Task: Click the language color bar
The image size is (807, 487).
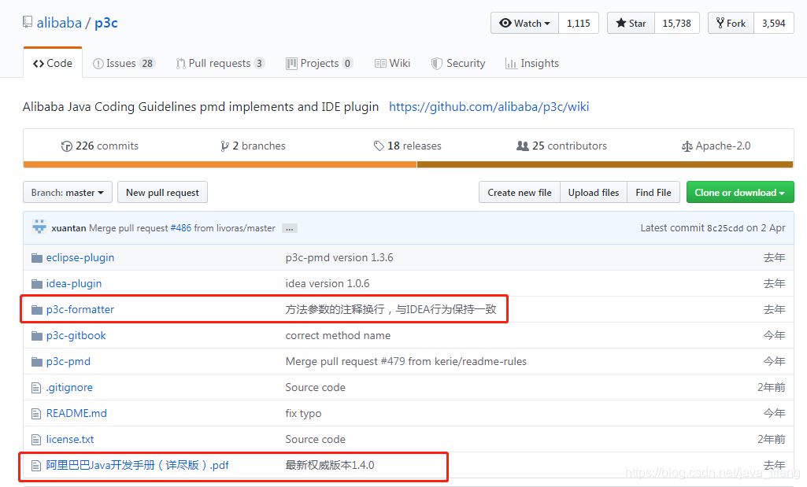Action: pyautogui.click(x=408, y=164)
